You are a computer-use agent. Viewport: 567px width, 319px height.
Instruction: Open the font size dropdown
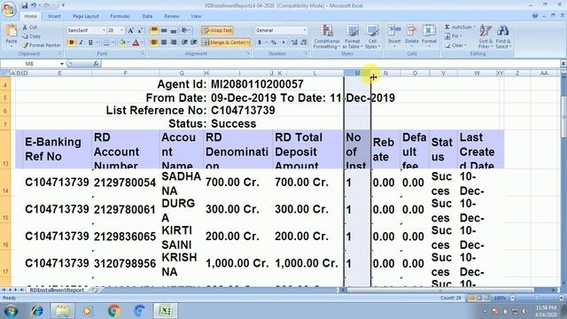tap(122, 30)
